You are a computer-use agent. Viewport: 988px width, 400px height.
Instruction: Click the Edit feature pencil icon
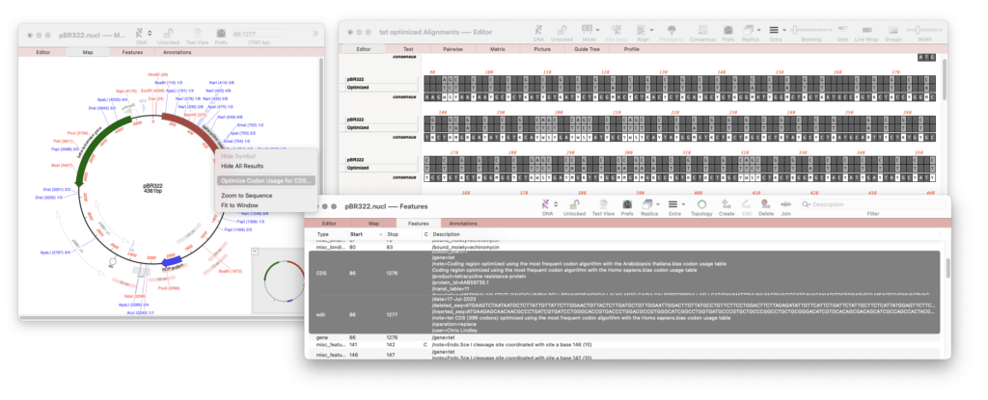coord(746,204)
